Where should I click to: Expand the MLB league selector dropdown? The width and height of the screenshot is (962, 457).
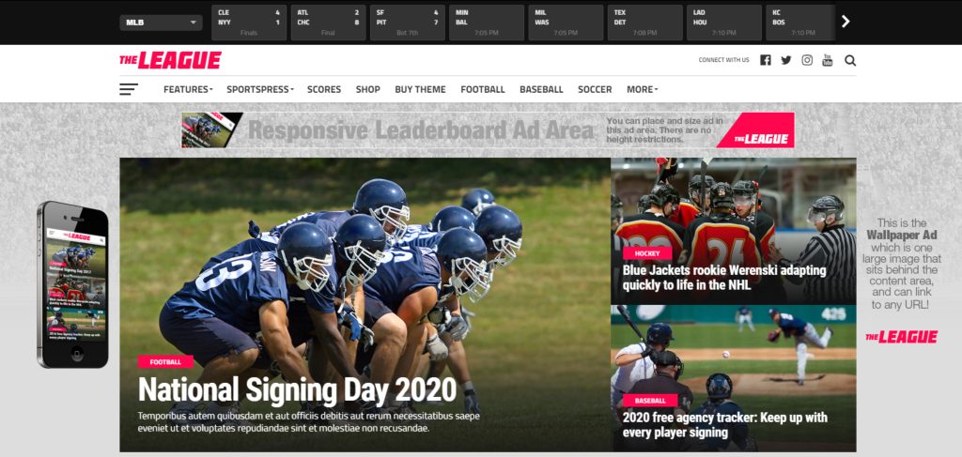point(161,23)
